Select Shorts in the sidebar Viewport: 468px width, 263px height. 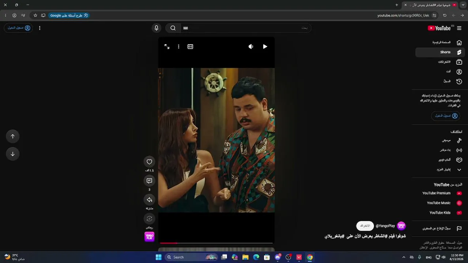click(x=440, y=52)
